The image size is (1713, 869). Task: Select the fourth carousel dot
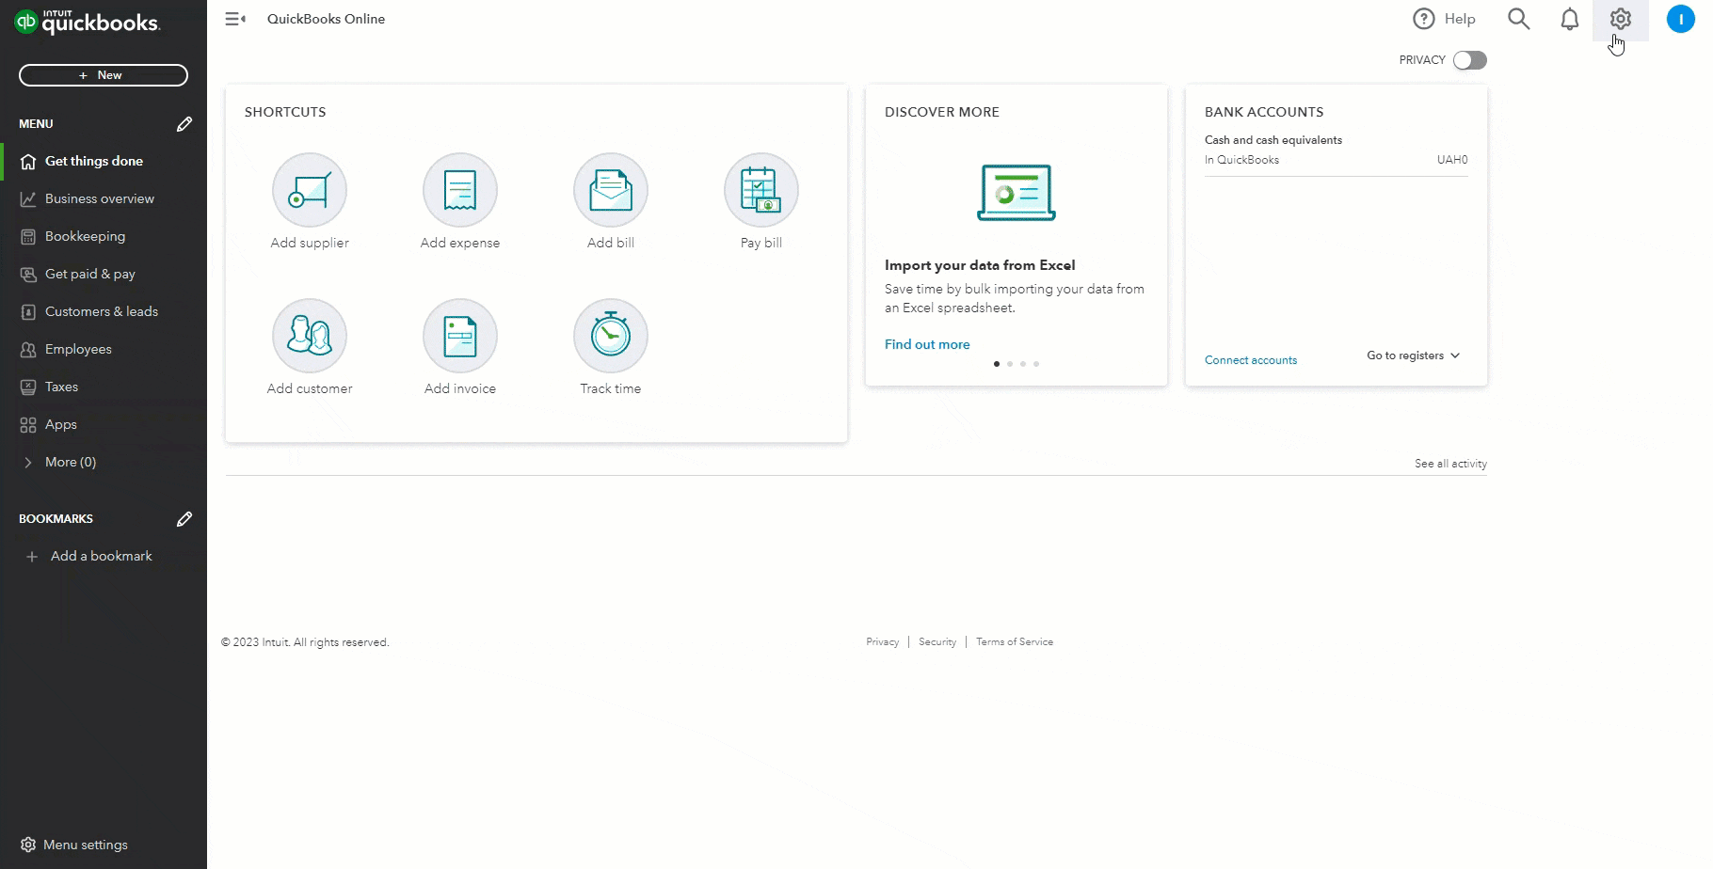[x=1036, y=364]
